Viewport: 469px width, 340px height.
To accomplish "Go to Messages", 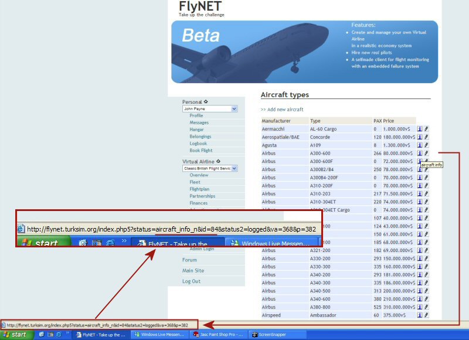I will [x=199, y=123].
